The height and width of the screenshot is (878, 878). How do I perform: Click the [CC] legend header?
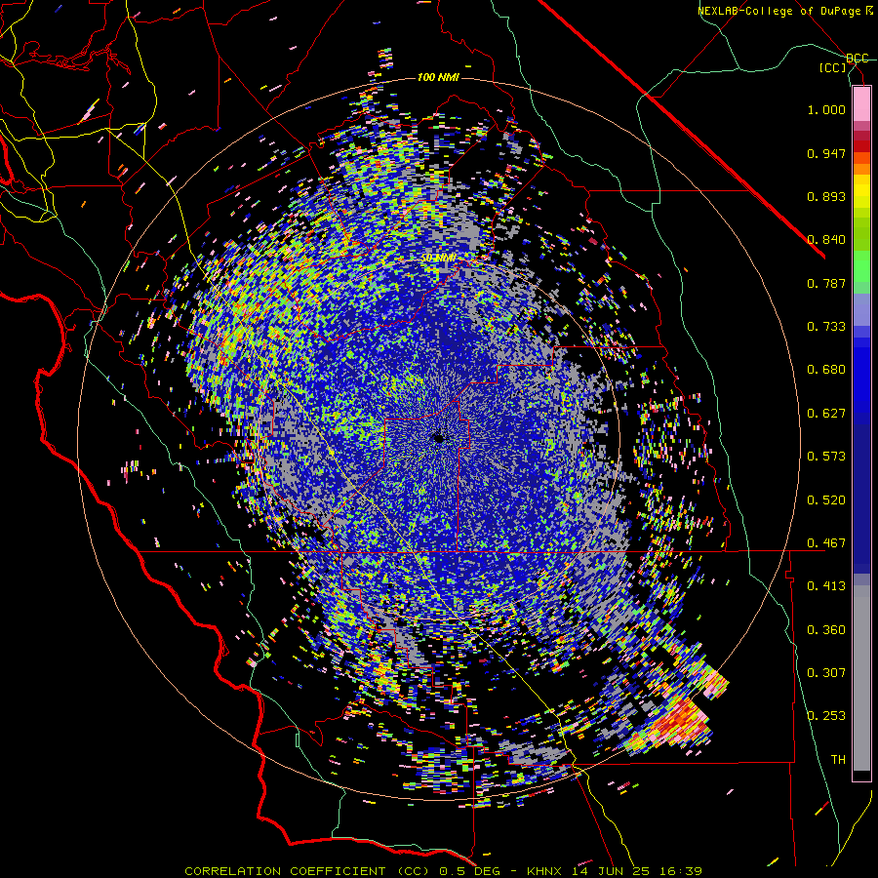833,67
